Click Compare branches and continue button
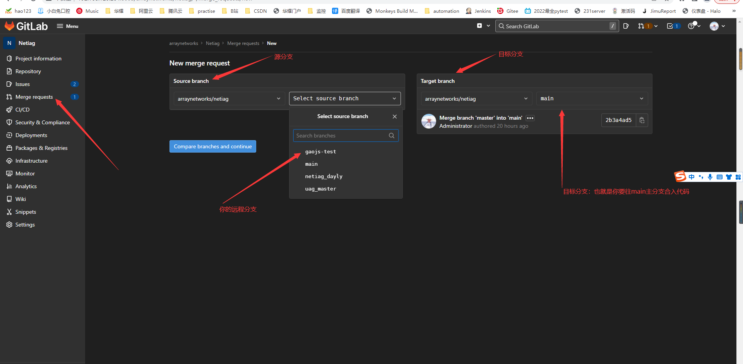This screenshot has width=743, height=364. coord(213,146)
